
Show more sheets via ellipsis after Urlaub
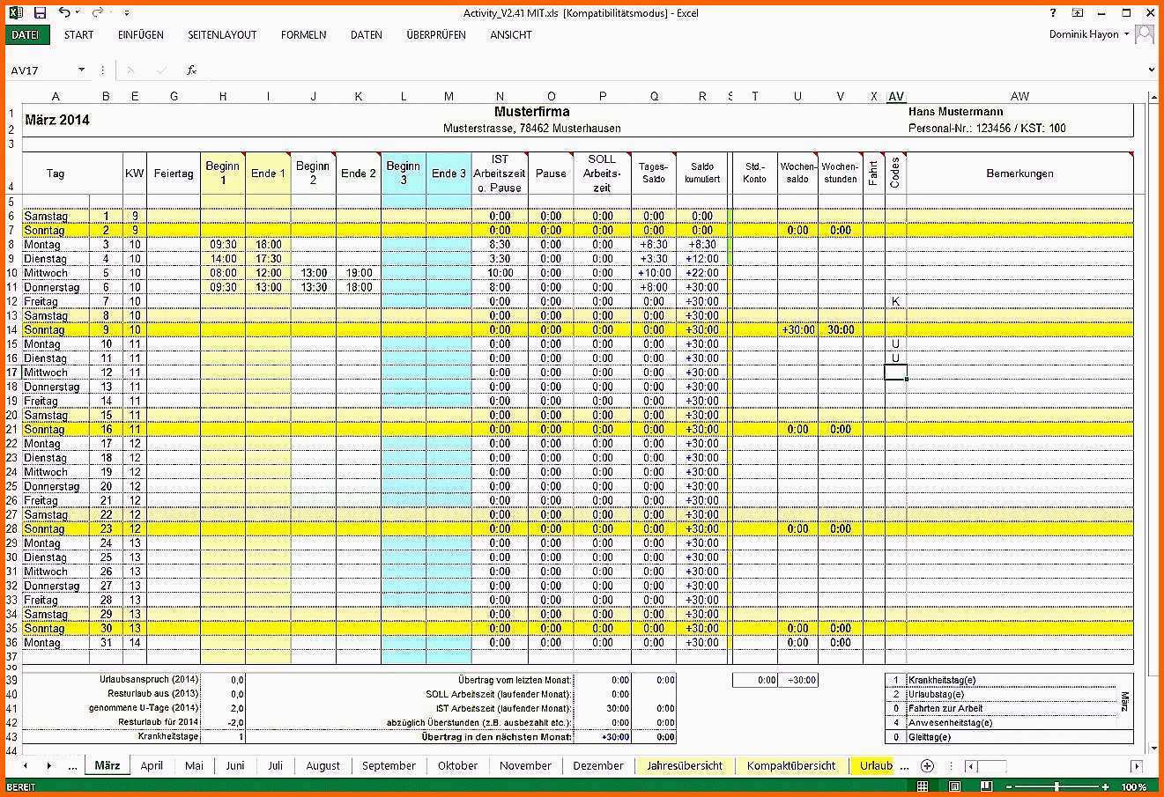[x=904, y=766]
